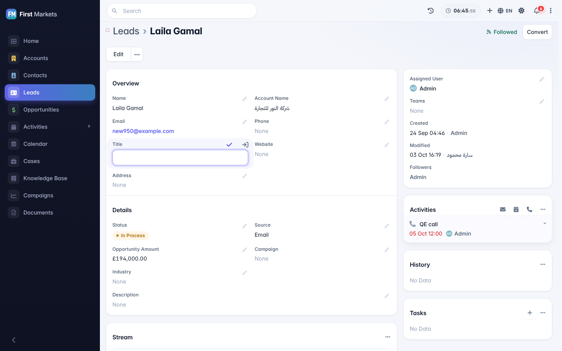Expand the QE call activity dropdown arrow
The image size is (562, 351).
point(544,223)
